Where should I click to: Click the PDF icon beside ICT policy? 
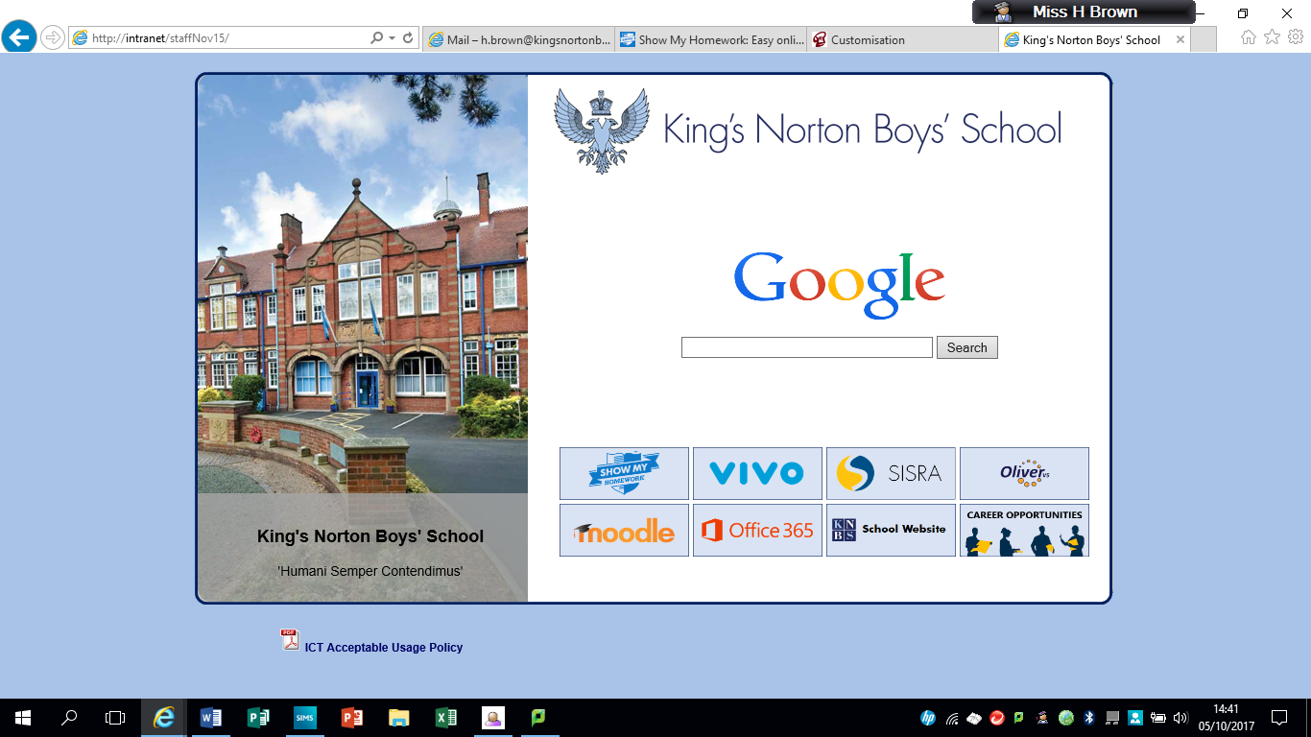click(x=290, y=640)
